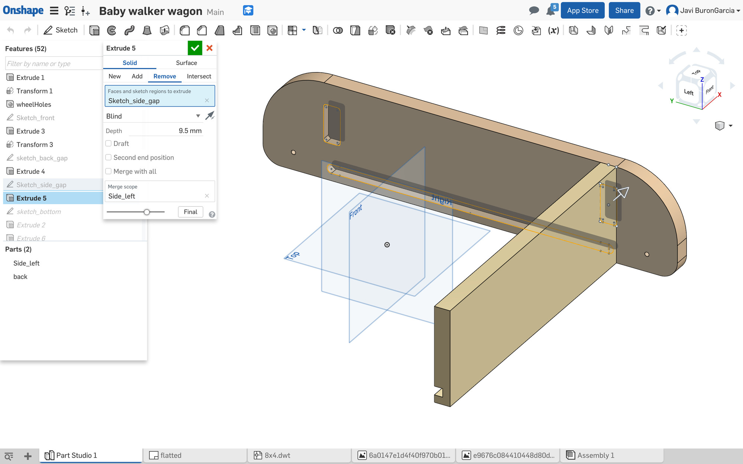This screenshot has height=464, width=743.
Task: Open notifications bell
Action: 551,11
